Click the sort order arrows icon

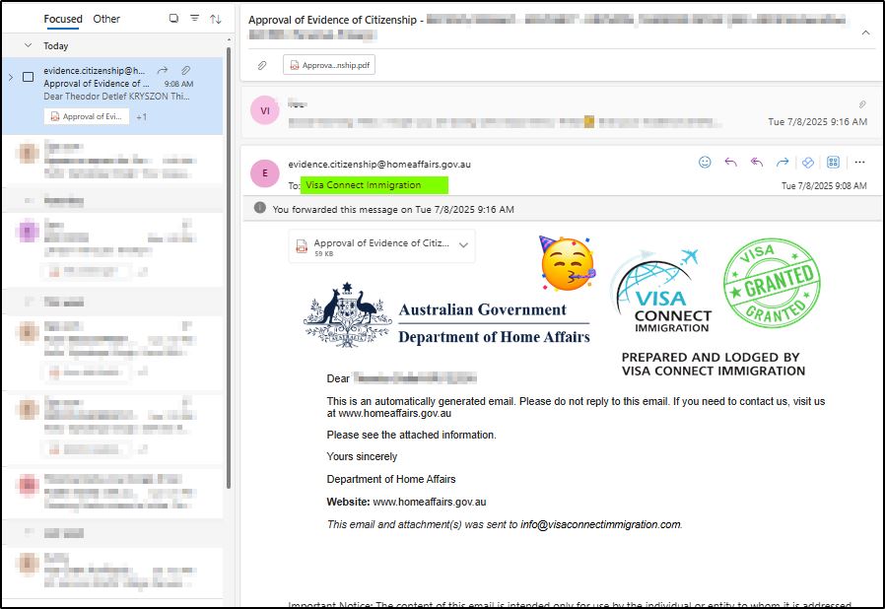(x=216, y=19)
